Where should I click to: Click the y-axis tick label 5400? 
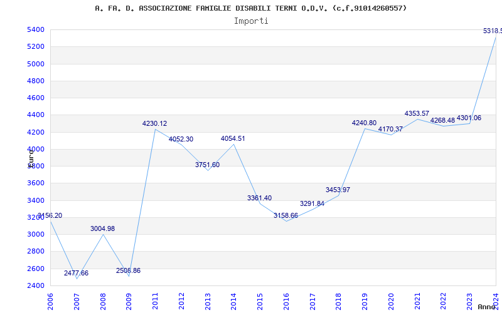pyautogui.click(x=36, y=29)
